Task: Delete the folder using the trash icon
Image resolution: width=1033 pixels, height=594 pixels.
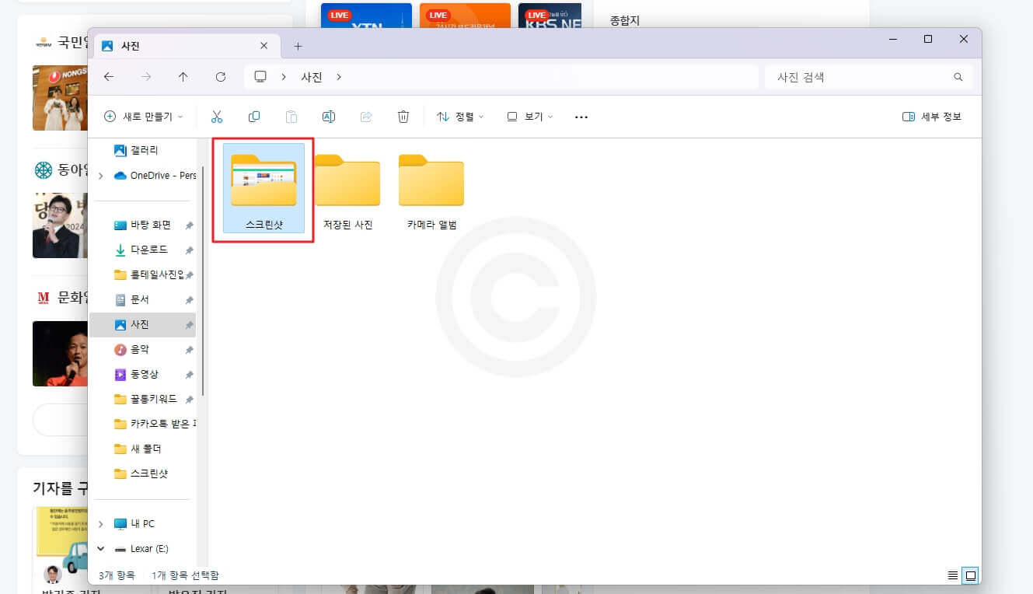Action: [x=403, y=116]
